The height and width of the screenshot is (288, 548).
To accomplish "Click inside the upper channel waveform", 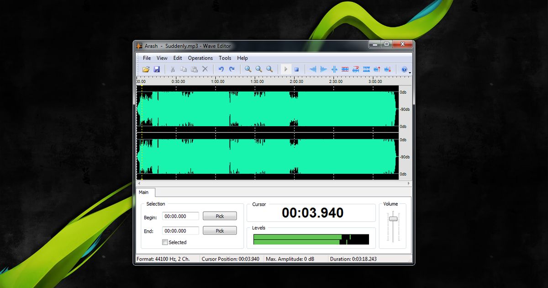I will tap(268, 109).
